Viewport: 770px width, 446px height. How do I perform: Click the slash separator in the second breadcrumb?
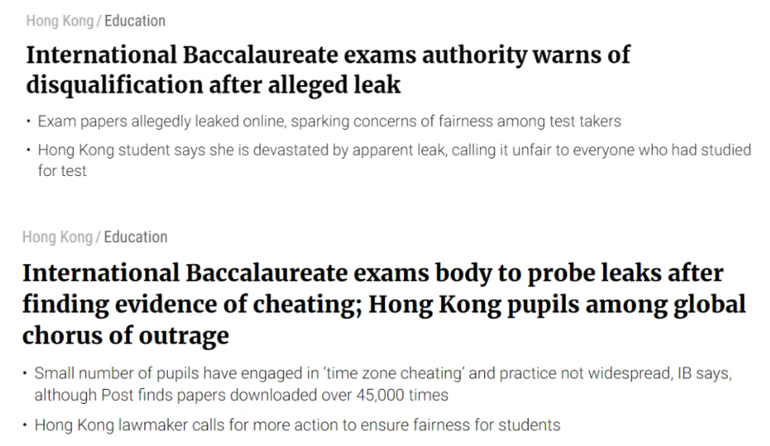pyautogui.click(x=98, y=237)
